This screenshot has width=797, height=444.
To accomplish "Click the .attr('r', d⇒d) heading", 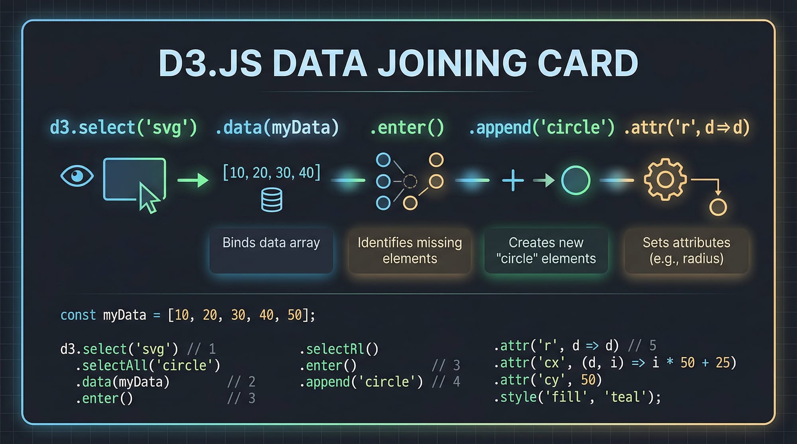I will 687,128.
